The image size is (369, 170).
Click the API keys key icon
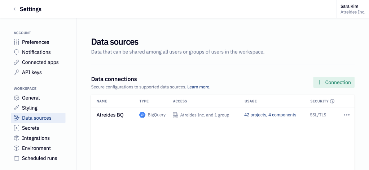click(x=17, y=72)
